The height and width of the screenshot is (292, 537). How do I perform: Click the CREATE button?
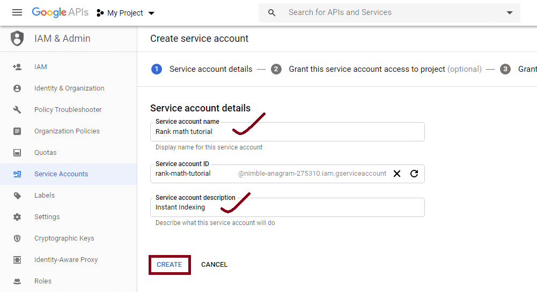point(170,265)
